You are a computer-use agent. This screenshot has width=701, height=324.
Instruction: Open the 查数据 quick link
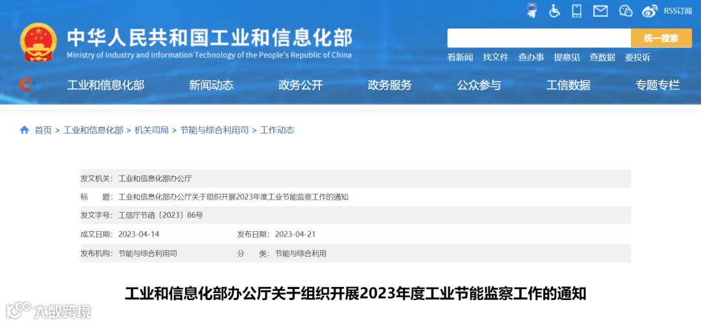pos(602,57)
